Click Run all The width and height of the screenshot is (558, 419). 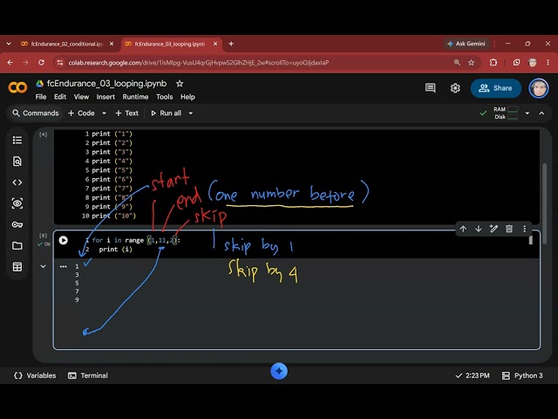click(x=166, y=113)
